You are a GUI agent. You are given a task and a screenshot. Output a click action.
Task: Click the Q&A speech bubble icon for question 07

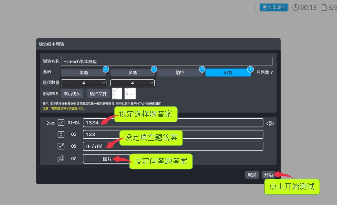point(61,158)
